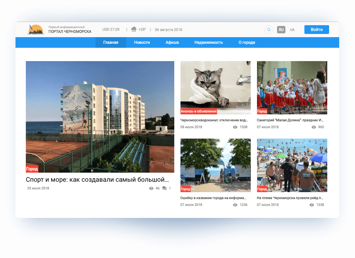The image size is (355, 258).
Task: Open the Афиша section tab
Action: pos(172,42)
